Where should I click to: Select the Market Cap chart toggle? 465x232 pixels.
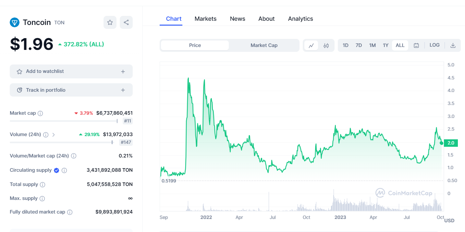(x=264, y=45)
